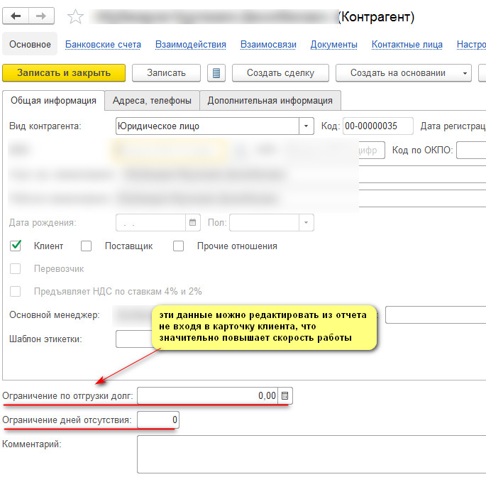This screenshot has width=486, height=482.
Task: Switch to Адреса, телефоны tab
Action: point(153,101)
